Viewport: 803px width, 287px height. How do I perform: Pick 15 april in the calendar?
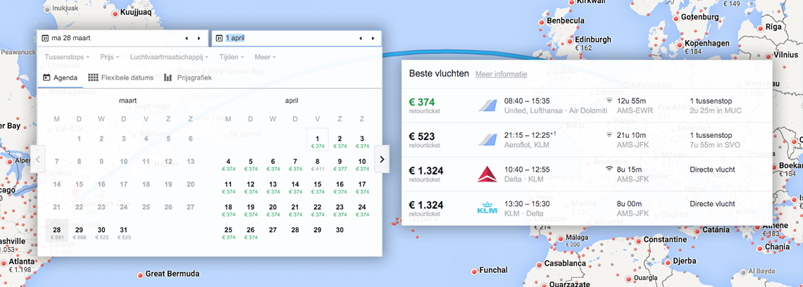[318, 187]
